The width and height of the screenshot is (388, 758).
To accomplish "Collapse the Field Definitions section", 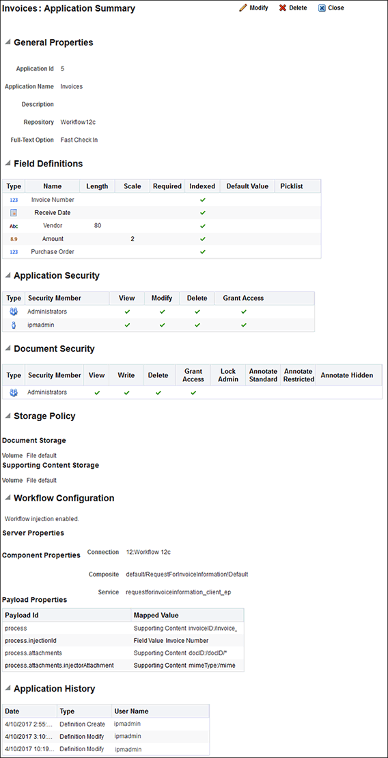I will click(x=8, y=164).
